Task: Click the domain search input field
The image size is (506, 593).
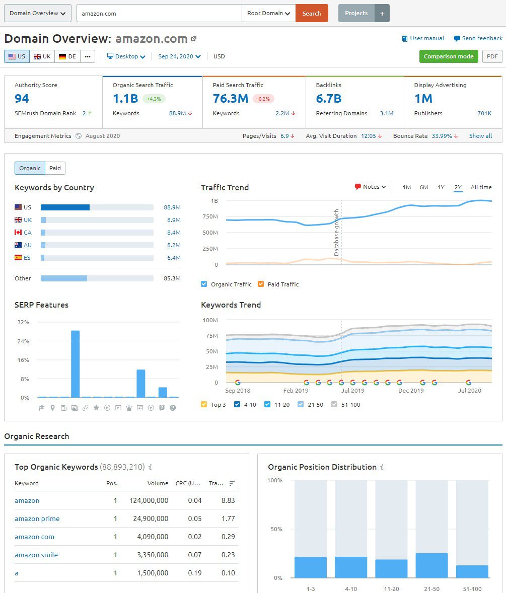Action: [159, 13]
